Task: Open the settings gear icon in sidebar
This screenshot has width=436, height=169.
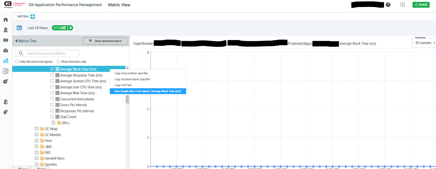Action: pyautogui.click(x=6, y=81)
